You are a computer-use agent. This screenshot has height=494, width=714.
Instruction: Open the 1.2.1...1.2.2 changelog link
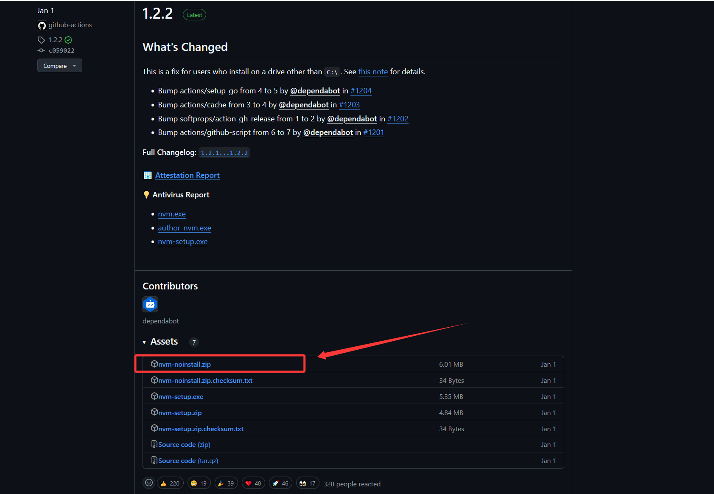(x=224, y=153)
